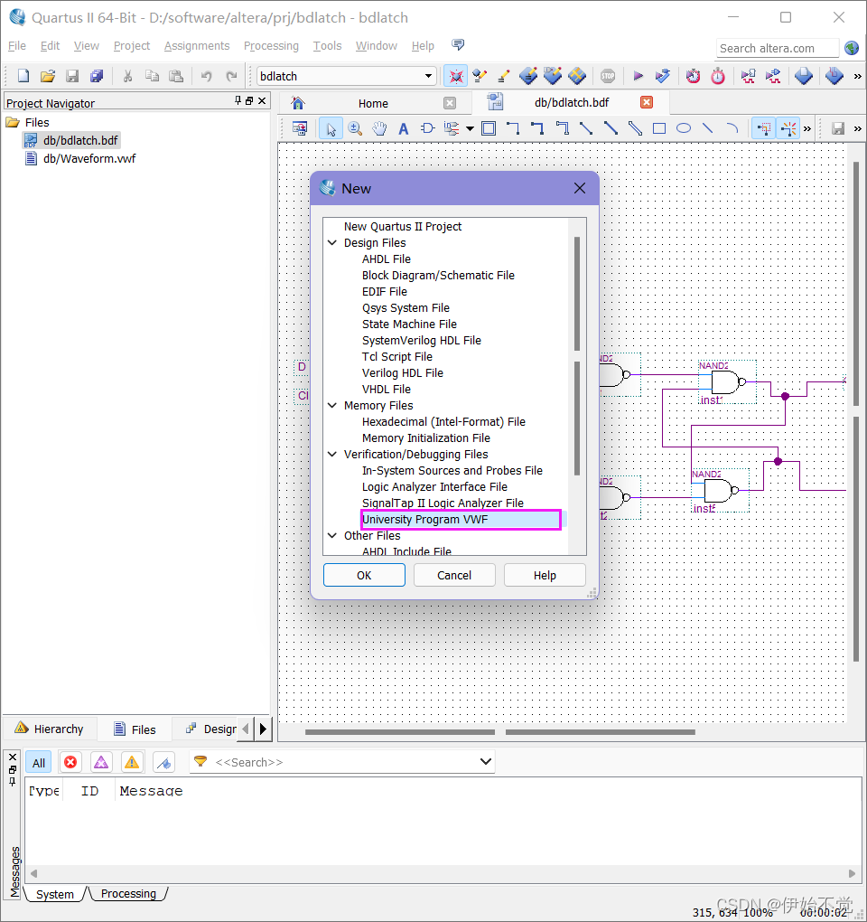Select the Orthogonal Node tool
867x922 pixels.
(513, 128)
